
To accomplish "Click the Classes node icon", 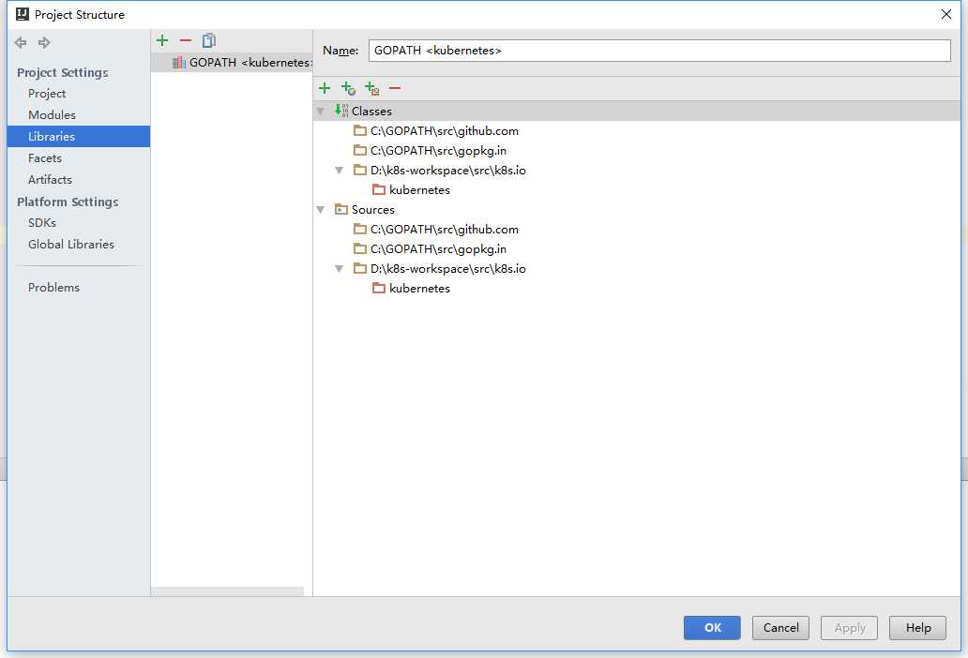I will tap(341, 111).
